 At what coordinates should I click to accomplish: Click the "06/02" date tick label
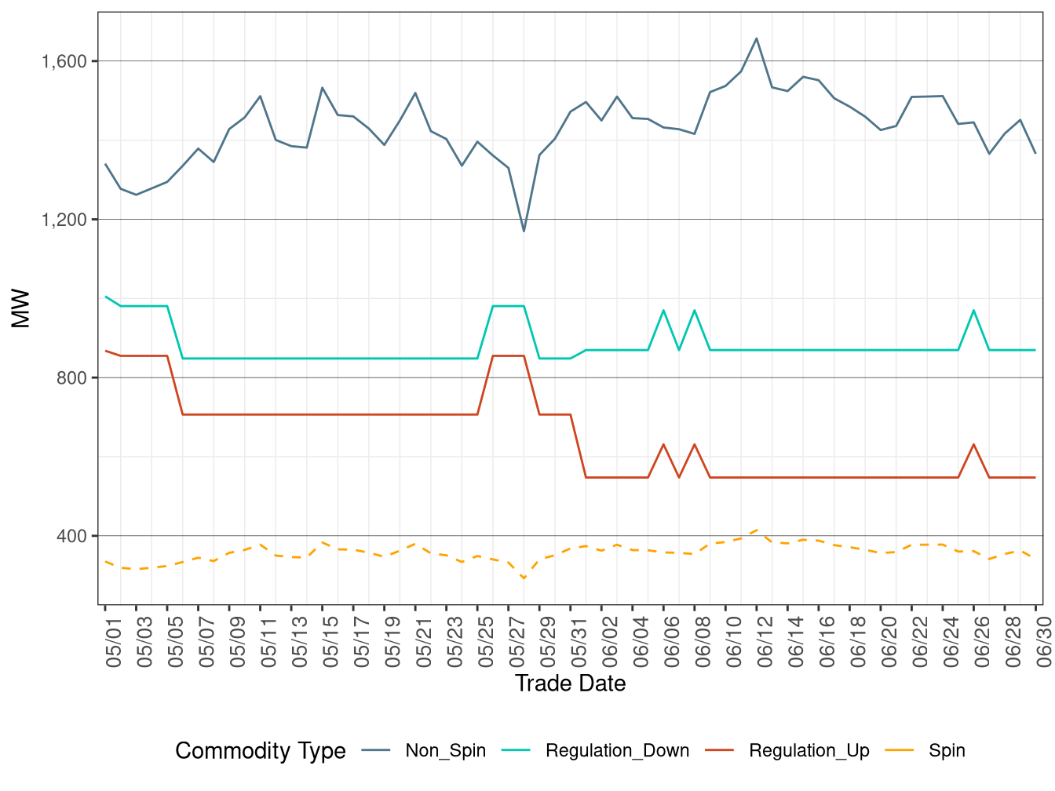[611, 643]
